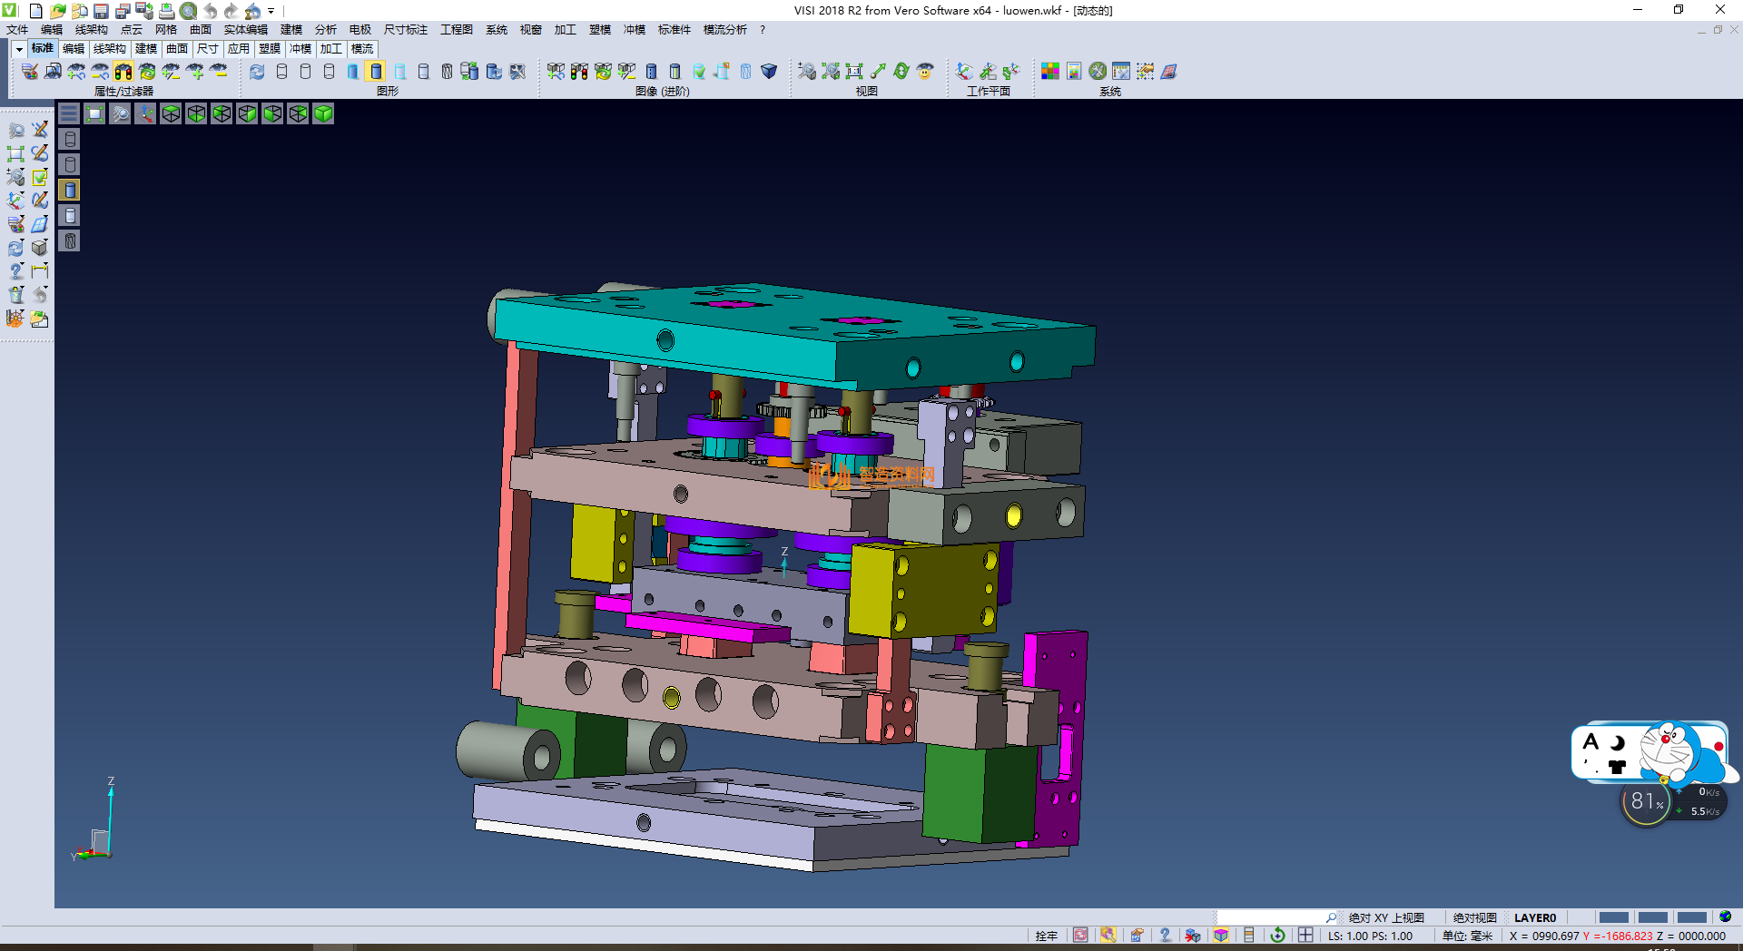Switch to the 建模 toolbar tab
This screenshot has width=1743, height=951.
pyautogui.click(x=145, y=49)
